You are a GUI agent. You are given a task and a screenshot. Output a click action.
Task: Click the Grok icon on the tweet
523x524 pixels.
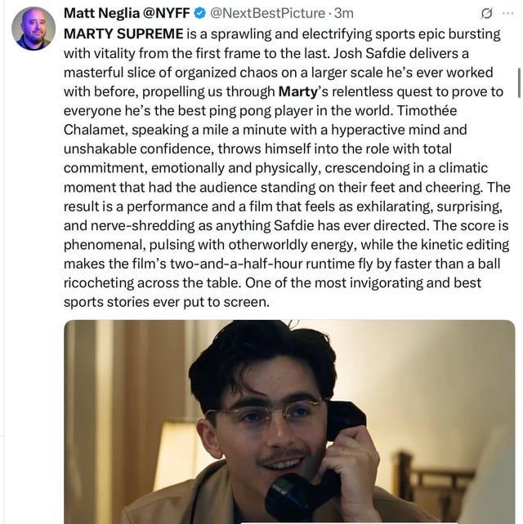coord(487,13)
